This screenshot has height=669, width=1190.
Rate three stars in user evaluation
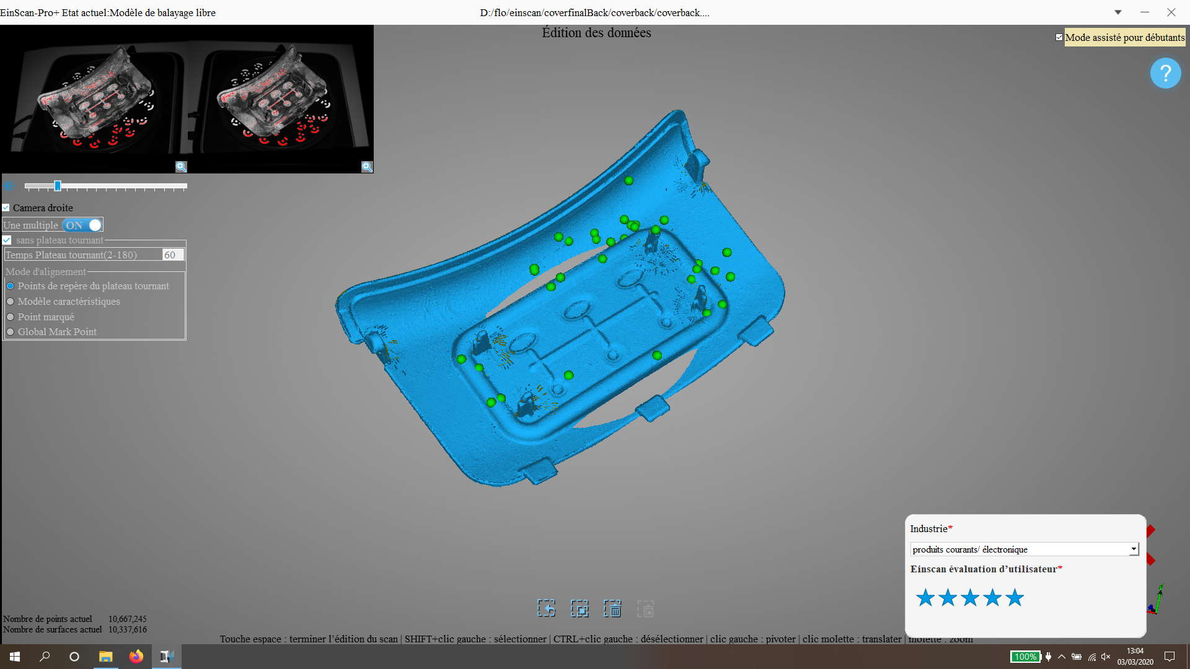(x=970, y=598)
